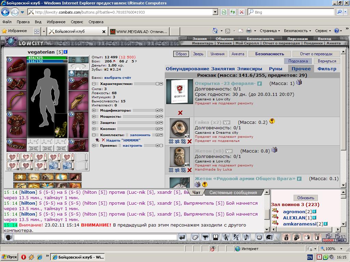The height and width of the screenshot is (262, 350).
Task: Click the browser Stop button
Action: [242, 12]
